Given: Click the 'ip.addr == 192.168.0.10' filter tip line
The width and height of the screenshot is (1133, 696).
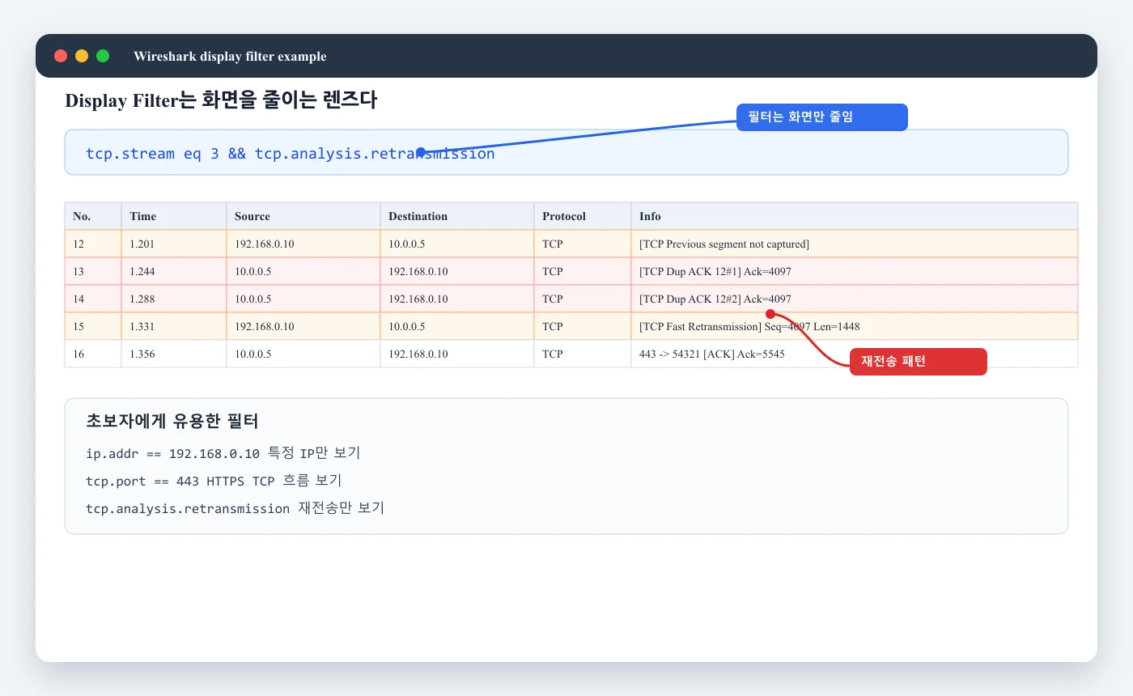Looking at the screenshot, I should coord(223,452).
